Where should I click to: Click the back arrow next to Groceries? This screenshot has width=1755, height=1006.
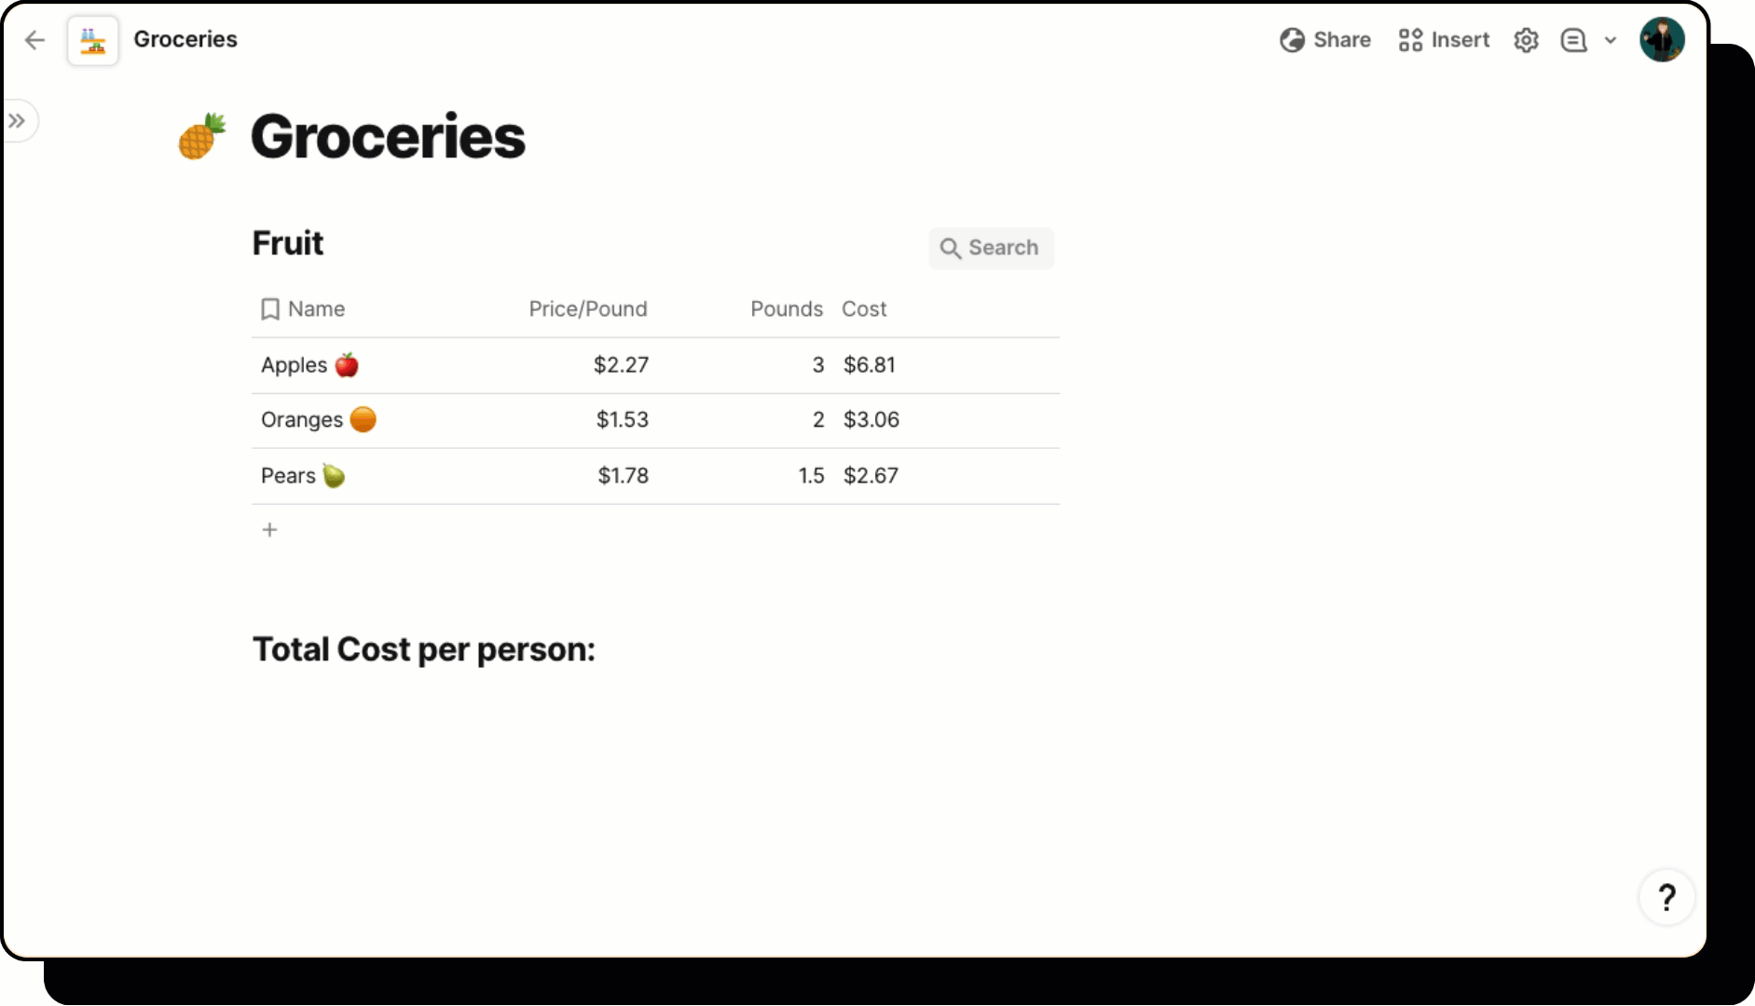(34, 39)
